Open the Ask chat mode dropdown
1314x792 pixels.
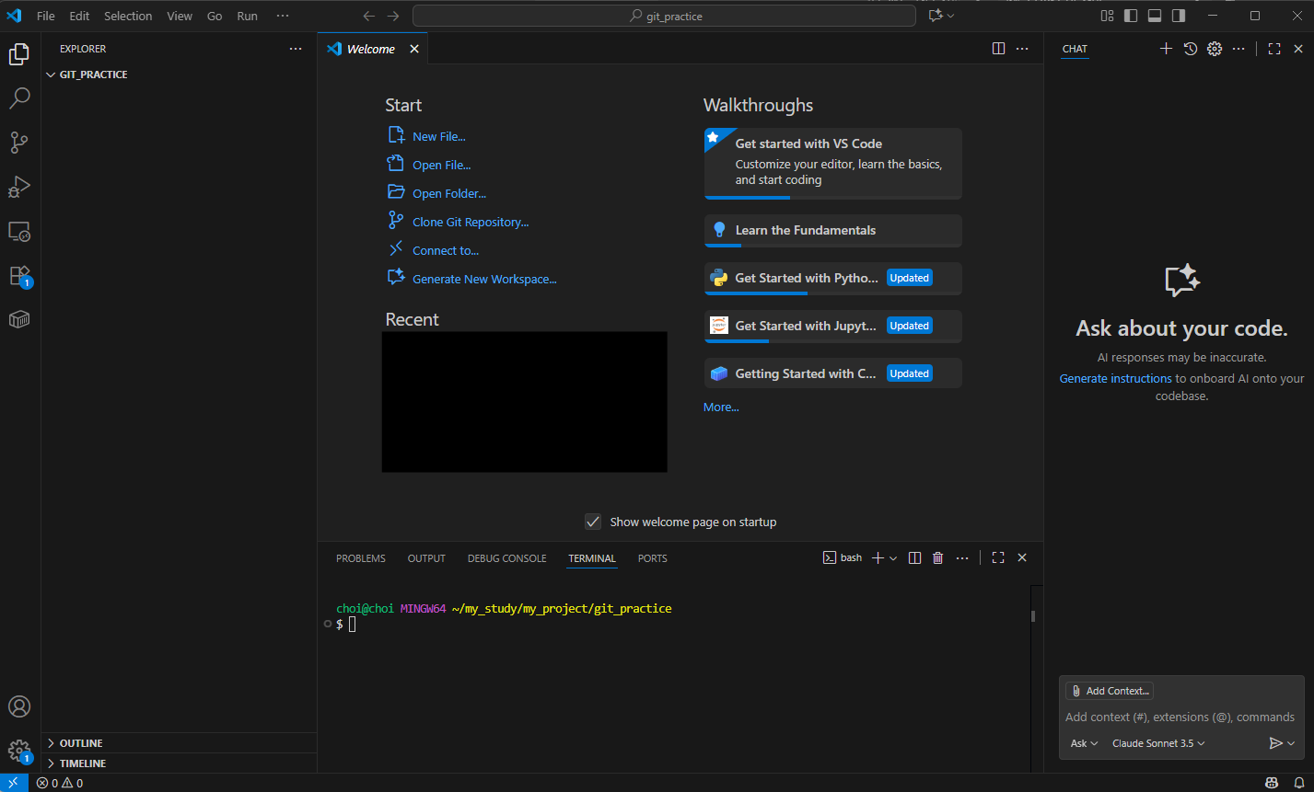pos(1084,743)
